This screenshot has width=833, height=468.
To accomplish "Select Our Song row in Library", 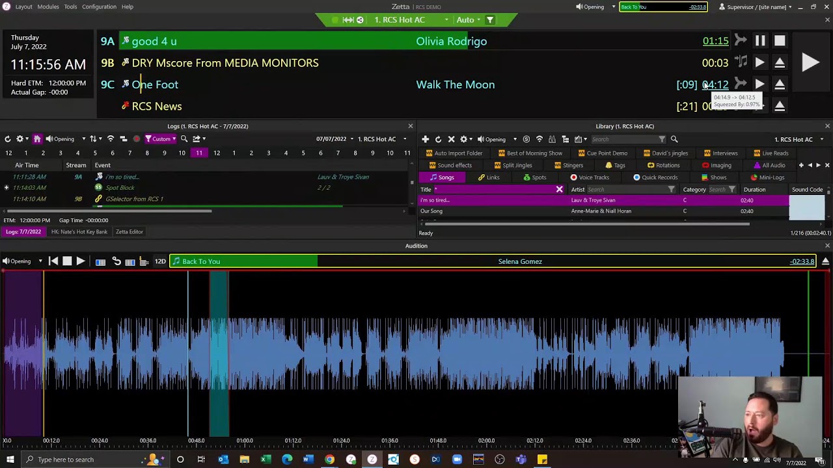I will point(603,211).
